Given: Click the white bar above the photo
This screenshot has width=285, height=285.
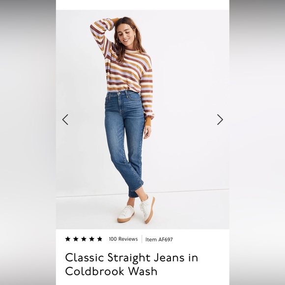Looking at the screenshot, I should pyautogui.click(x=142, y=5).
